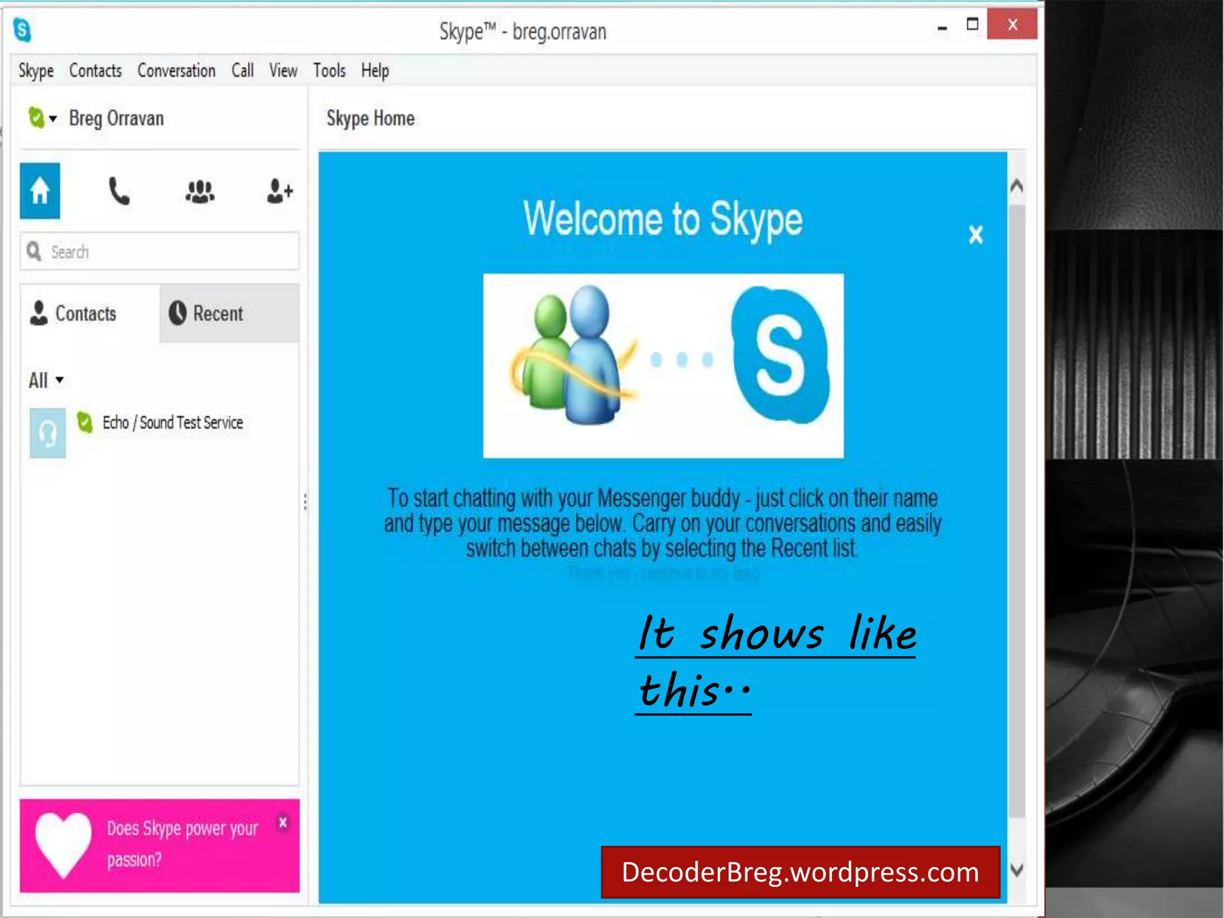The image size is (1224, 918).
Task: Open the Call phones dial icon
Action: point(119,191)
